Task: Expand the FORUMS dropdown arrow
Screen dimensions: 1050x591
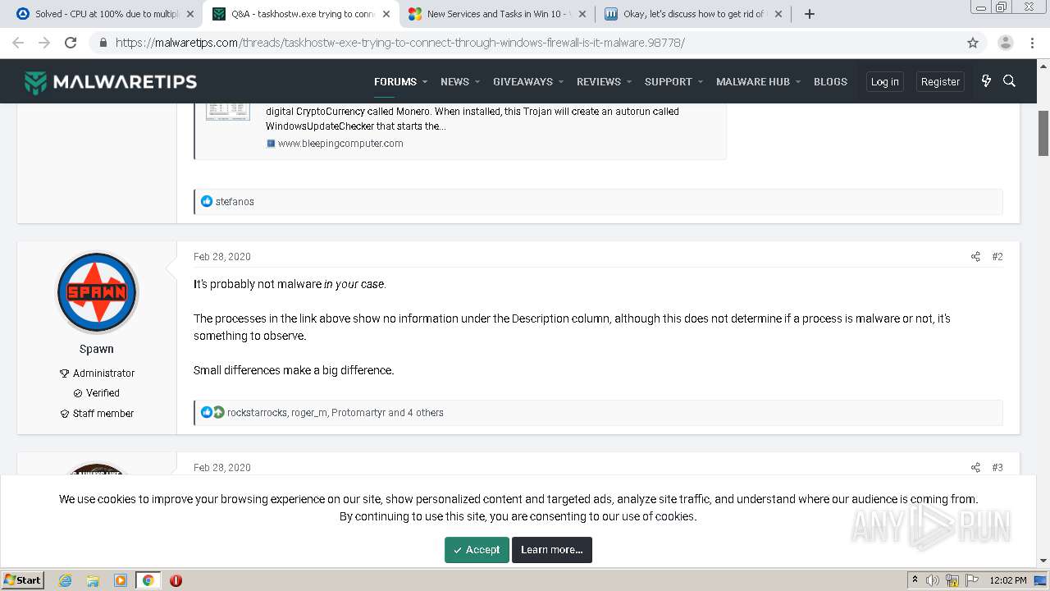Action: pos(425,82)
